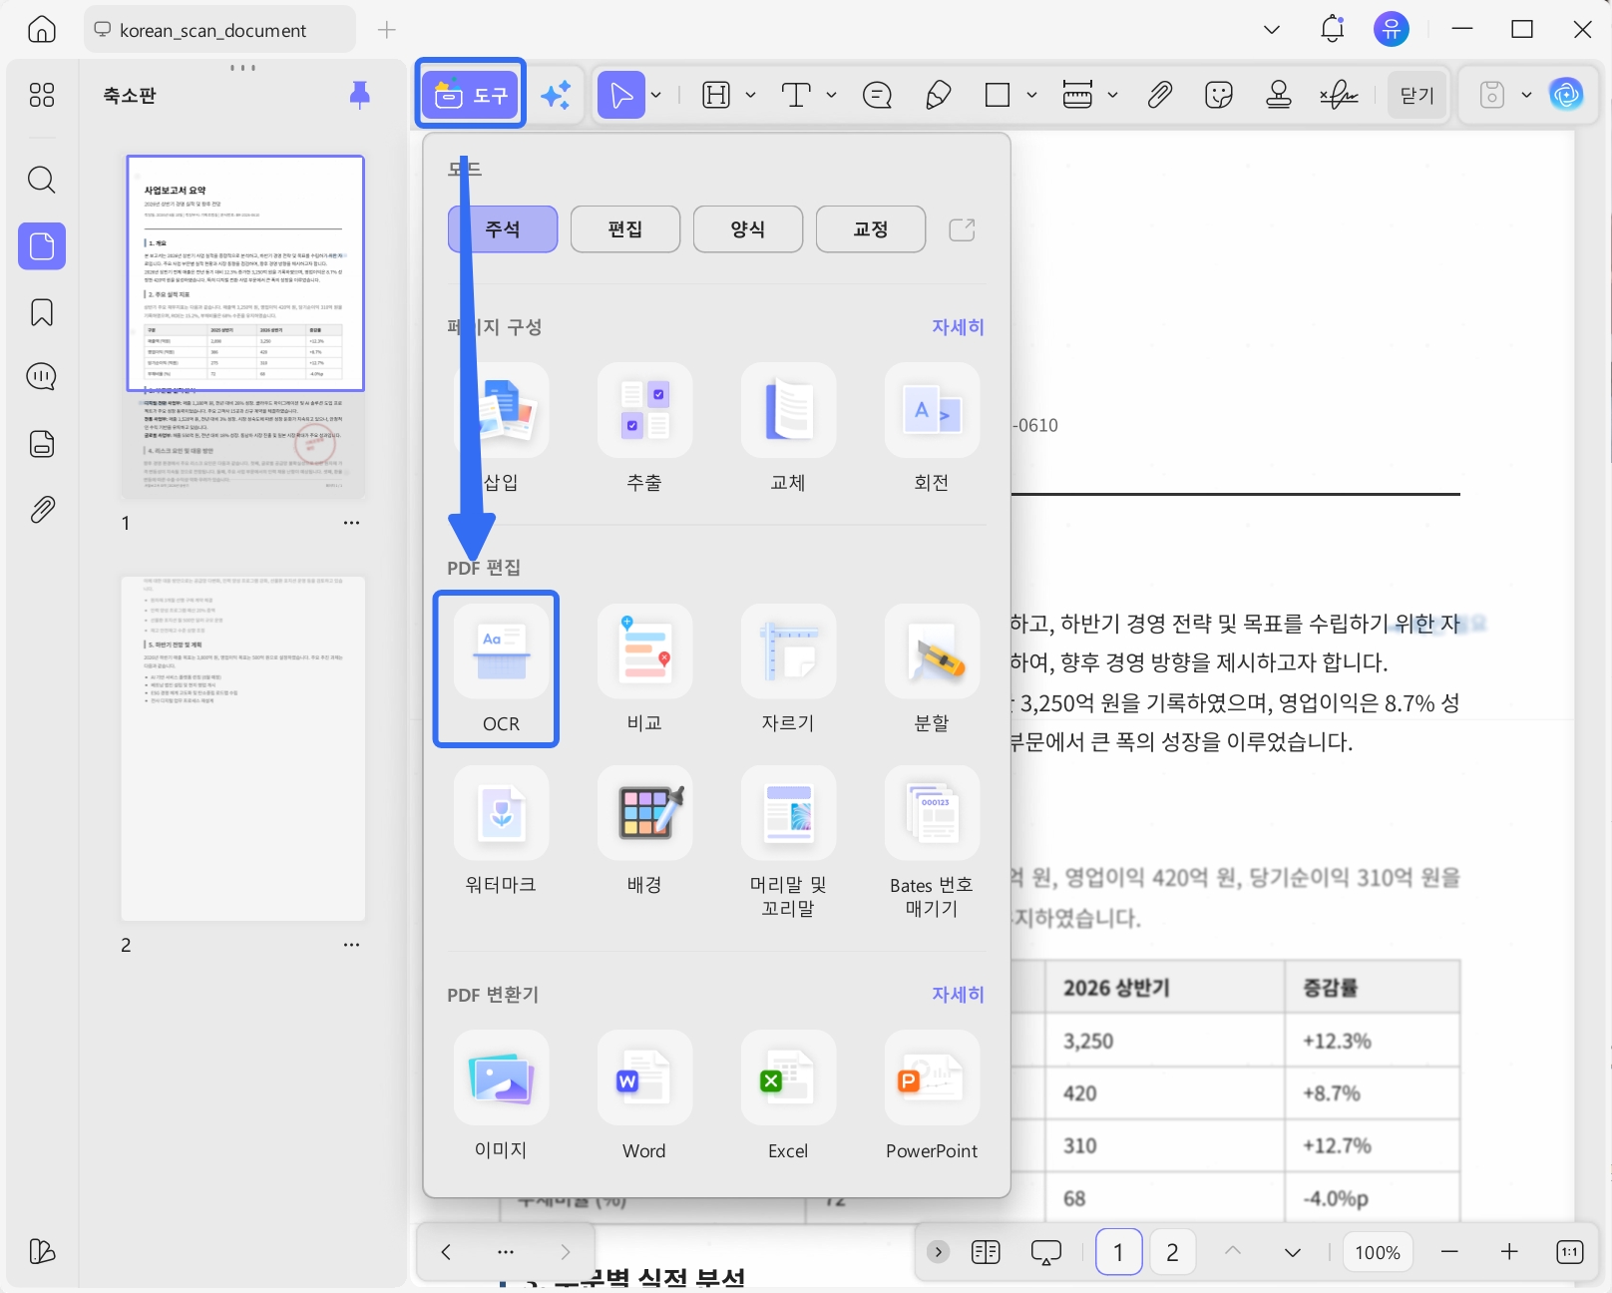Toggle the 도구 tools panel button
This screenshot has width=1612, height=1293.
click(471, 95)
